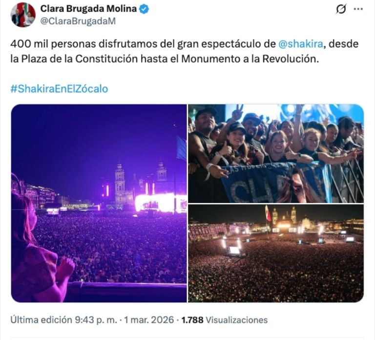
Task: Open the #ShakiraEnElZócalo hashtag
Action: tap(59, 89)
